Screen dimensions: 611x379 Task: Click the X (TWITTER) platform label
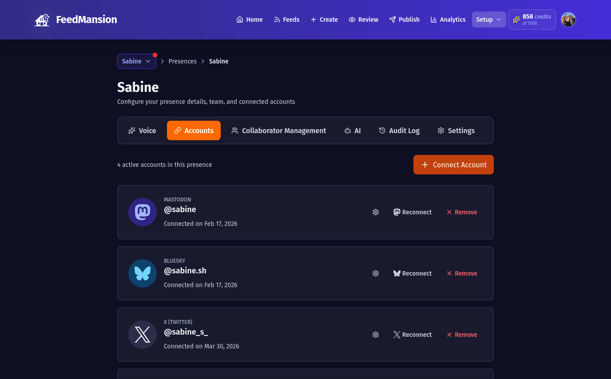178,322
